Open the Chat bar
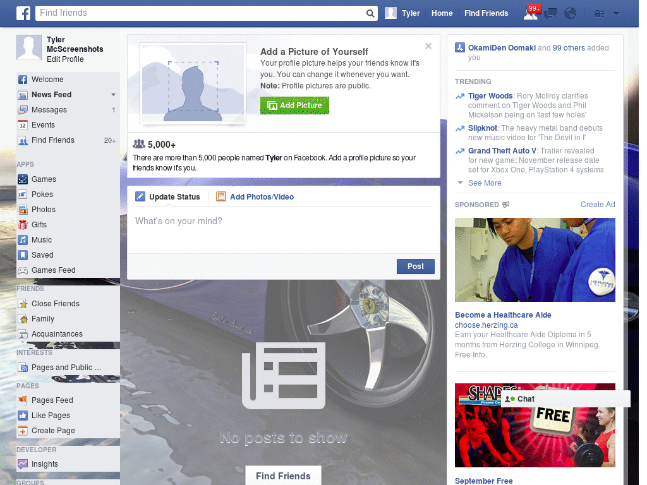The width and height of the screenshot is (647, 485). [x=565, y=399]
